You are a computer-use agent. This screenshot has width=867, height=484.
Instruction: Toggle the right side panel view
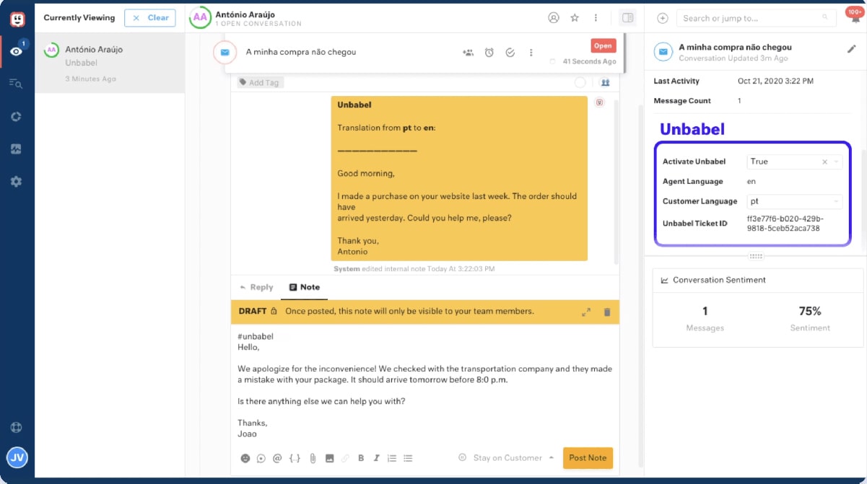click(627, 18)
